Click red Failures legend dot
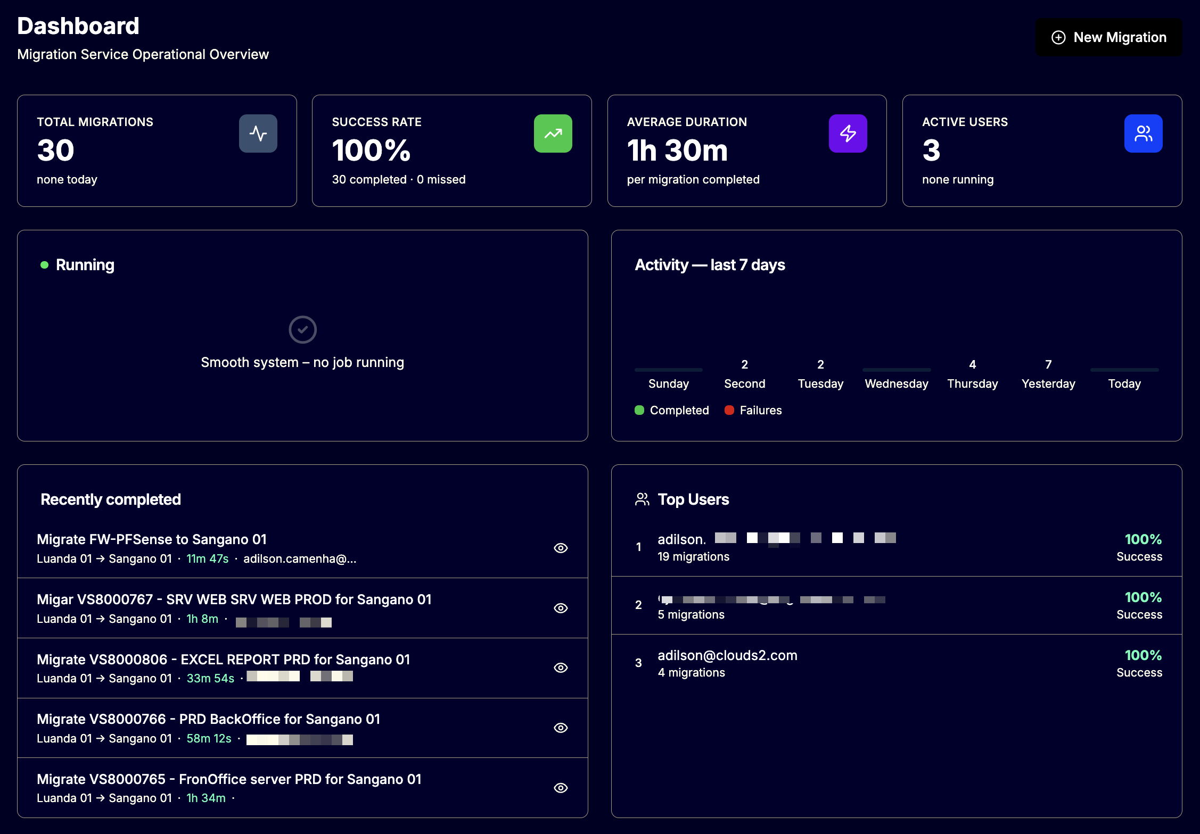The height and width of the screenshot is (834, 1200). pos(729,410)
